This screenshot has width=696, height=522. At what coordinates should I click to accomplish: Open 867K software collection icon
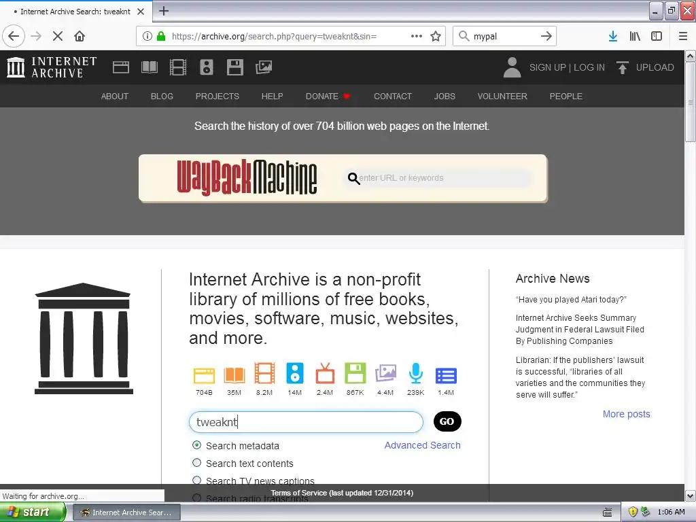coord(355,373)
